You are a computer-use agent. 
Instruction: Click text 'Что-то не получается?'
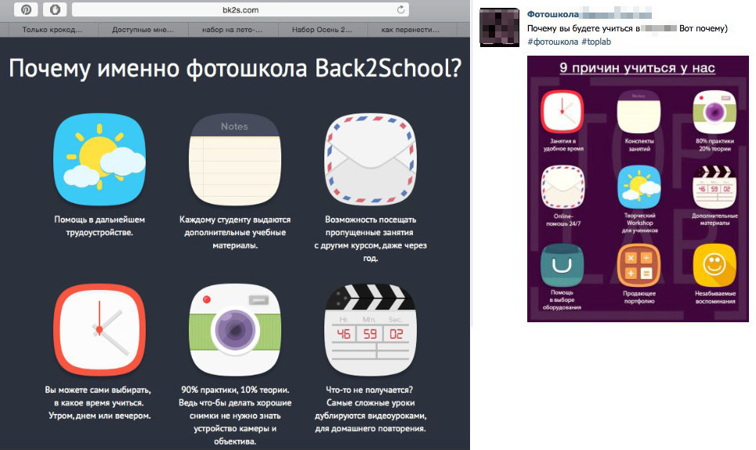tap(369, 390)
